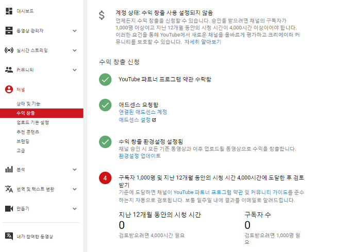Expand the 커뮤니티 section chevron
Screen dimensions: 352x252
[75, 70]
